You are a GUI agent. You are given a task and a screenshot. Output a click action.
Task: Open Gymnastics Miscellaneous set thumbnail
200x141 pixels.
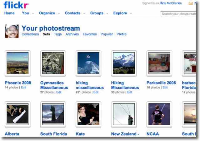coord(53,63)
